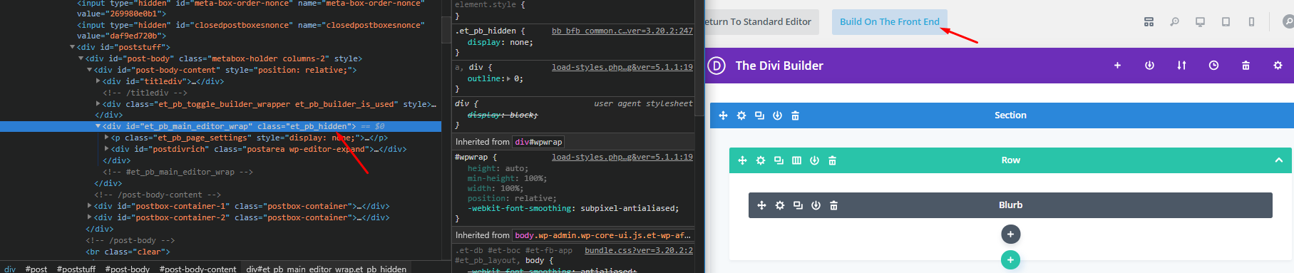Switch to wireframe view icon in top toolbar
This screenshot has height=273, width=1294.
tap(1149, 22)
